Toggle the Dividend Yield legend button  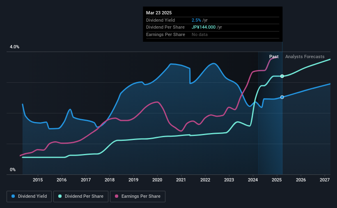click(x=29, y=197)
